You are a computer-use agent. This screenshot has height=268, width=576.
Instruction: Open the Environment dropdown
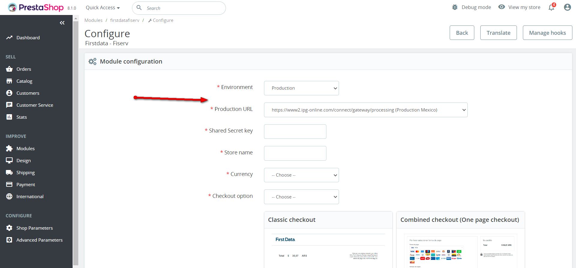click(x=301, y=88)
